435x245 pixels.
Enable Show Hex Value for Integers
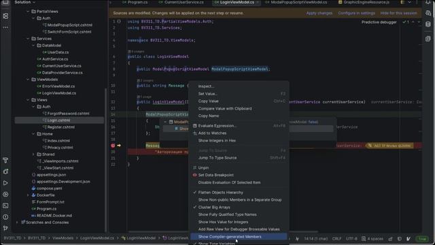coord(239,222)
